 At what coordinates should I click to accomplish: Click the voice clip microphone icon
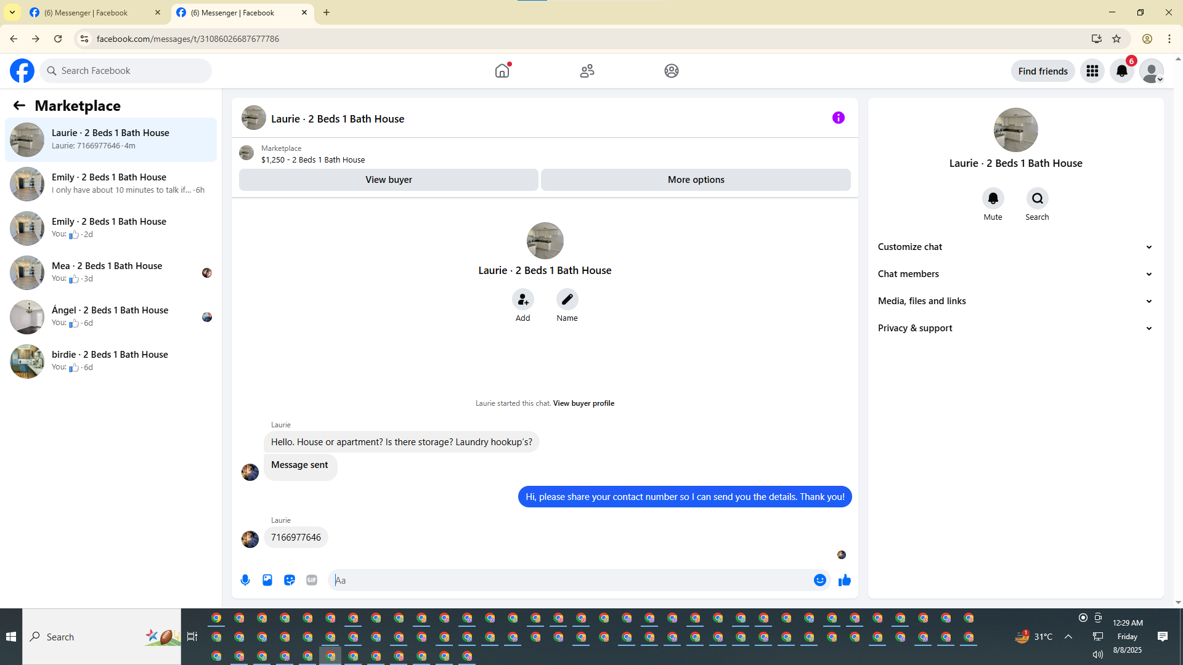coord(245,580)
